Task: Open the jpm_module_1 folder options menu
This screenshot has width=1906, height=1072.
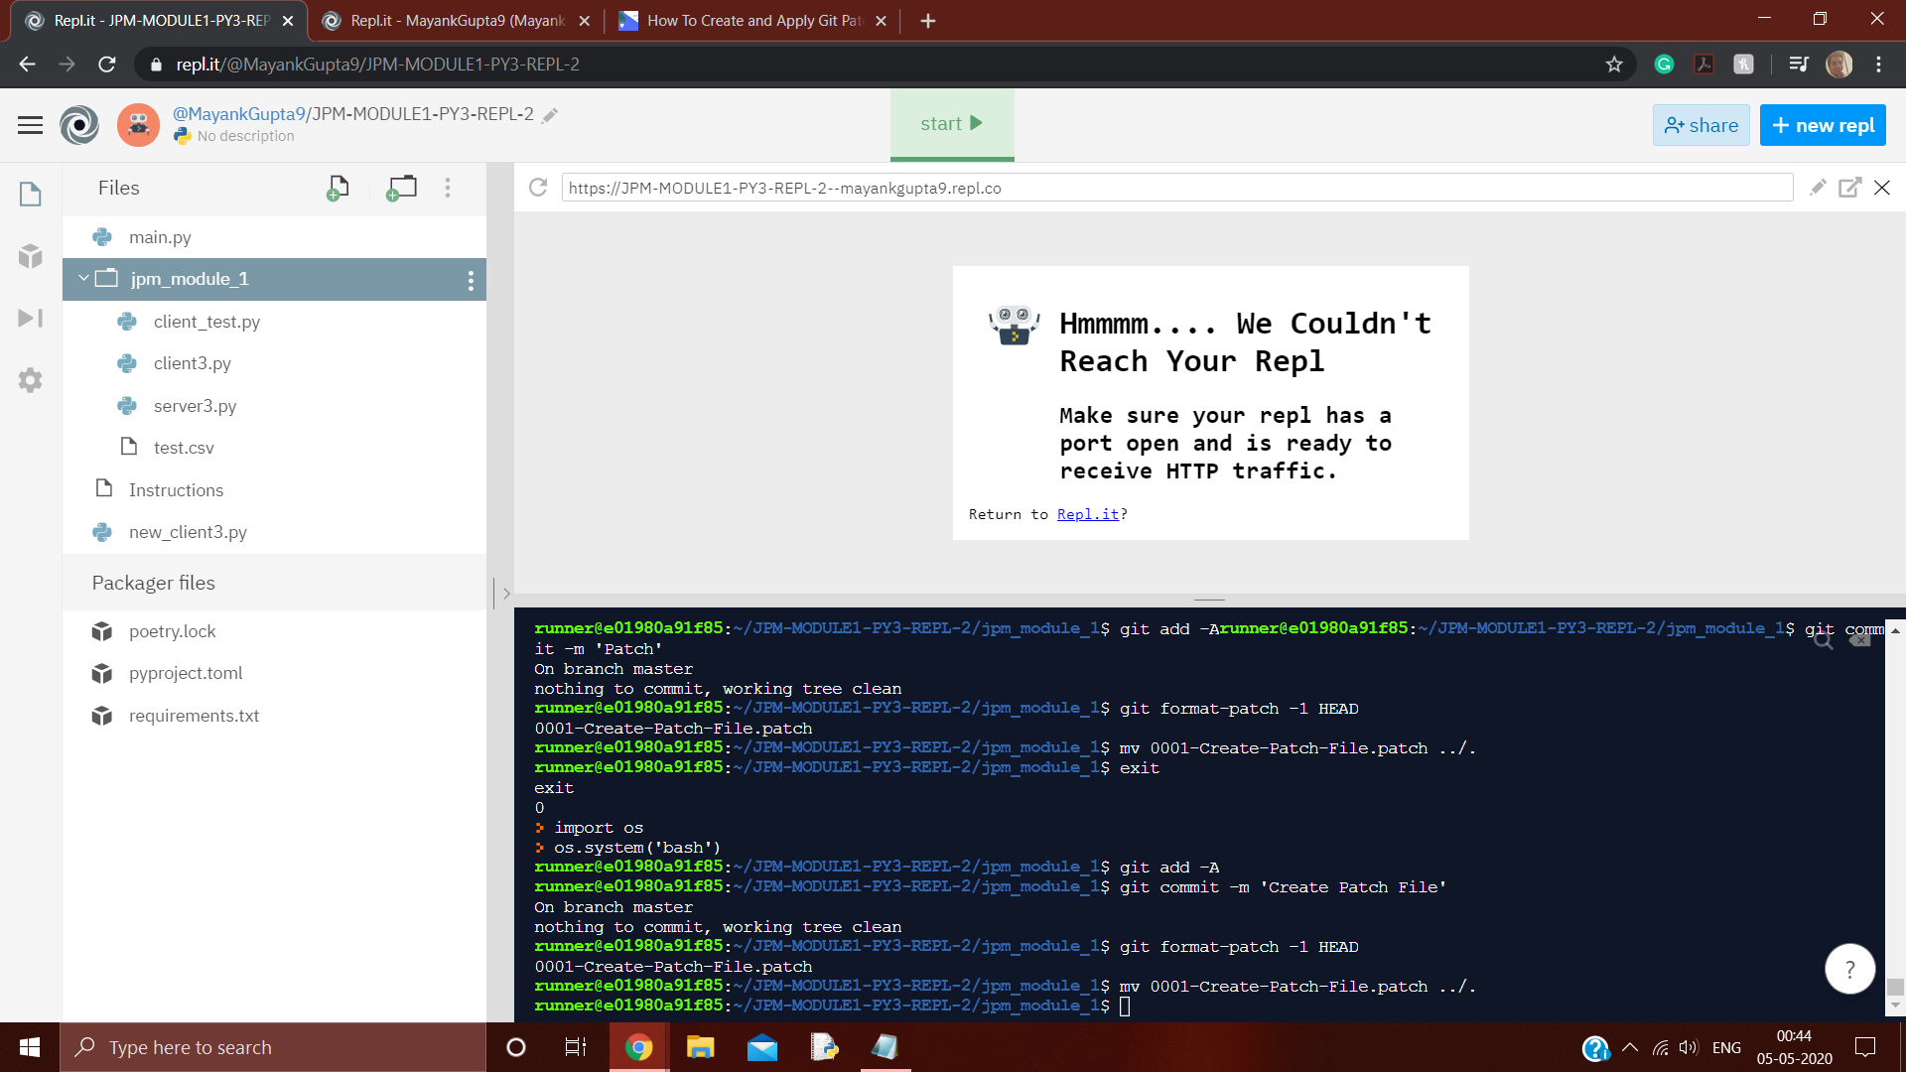Action: [470, 279]
